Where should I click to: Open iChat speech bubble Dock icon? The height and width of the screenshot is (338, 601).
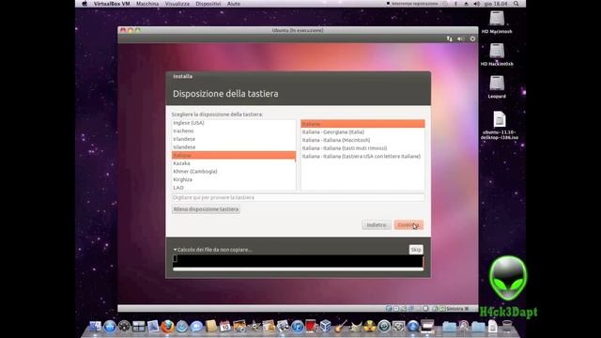click(196, 326)
